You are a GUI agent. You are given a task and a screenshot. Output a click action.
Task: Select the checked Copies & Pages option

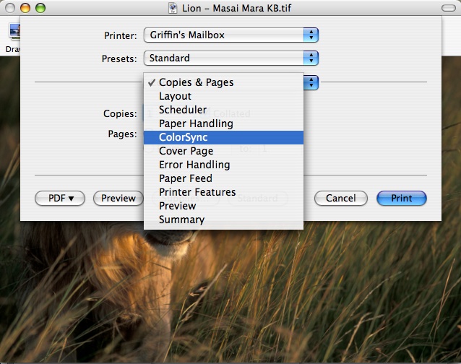196,82
